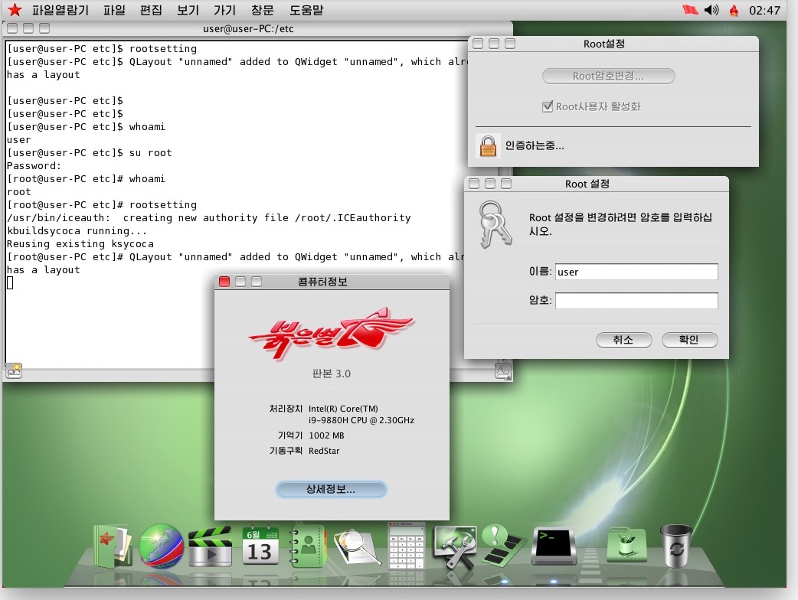798x600 pixels.
Task: Expand the 가기 menu
Action: (x=224, y=10)
